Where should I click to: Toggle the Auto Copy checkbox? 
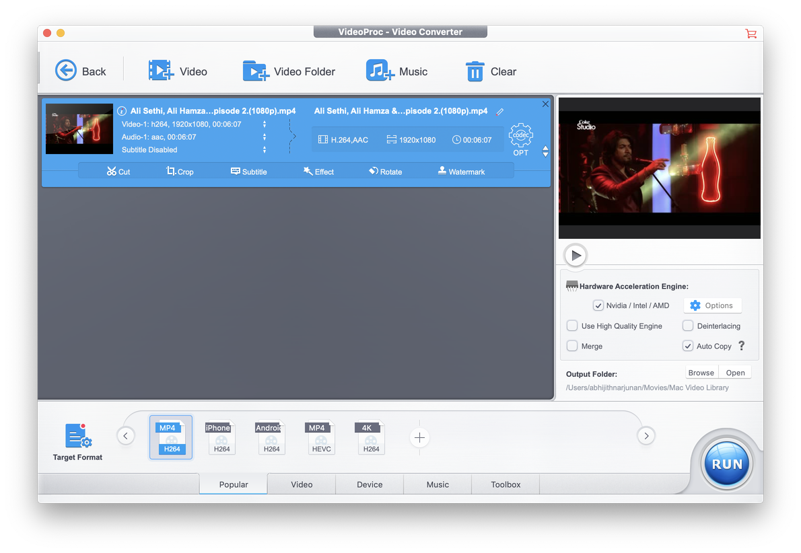pyautogui.click(x=688, y=346)
